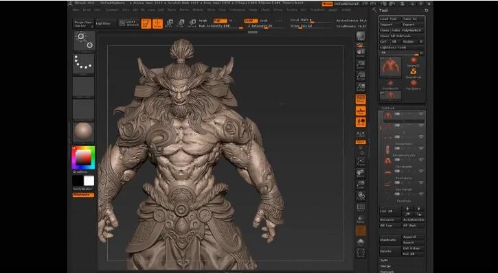Click the Scale view icon in right shelf
Viewport: 498px width, 273px height.
click(361, 185)
